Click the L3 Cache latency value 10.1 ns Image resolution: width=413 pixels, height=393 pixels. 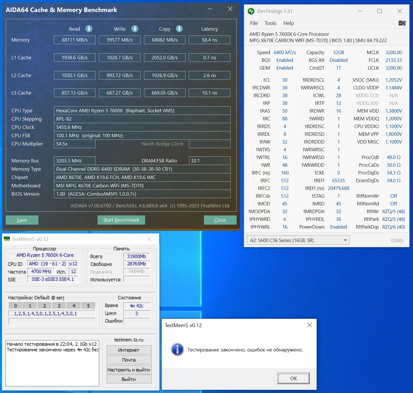[209, 93]
